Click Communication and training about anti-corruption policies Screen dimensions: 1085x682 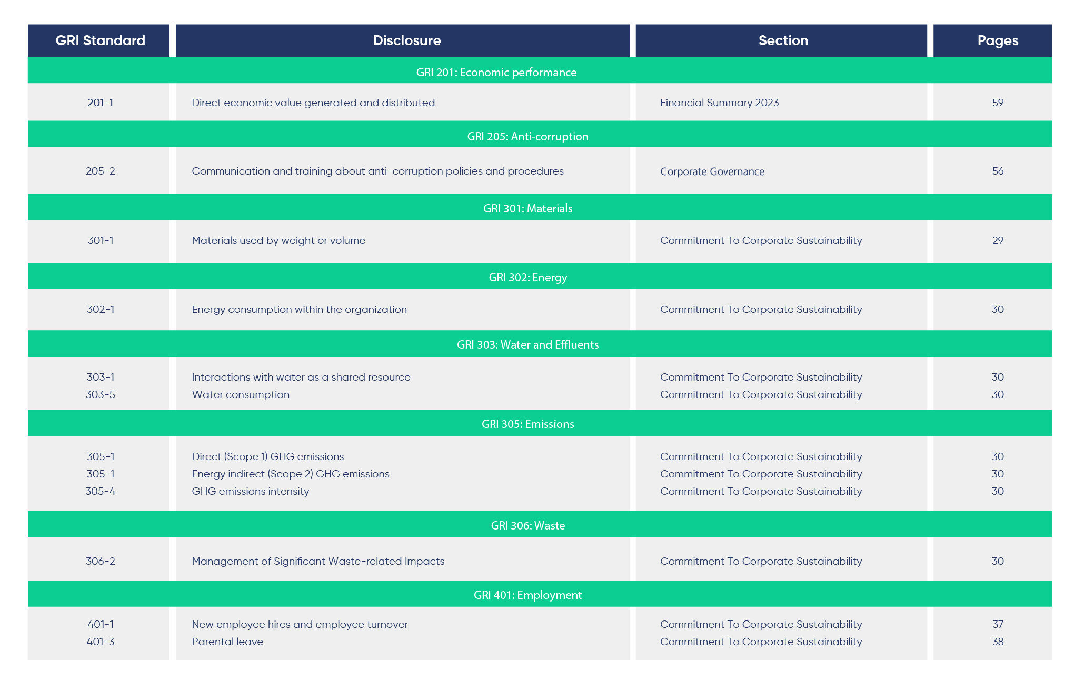tap(377, 171)
